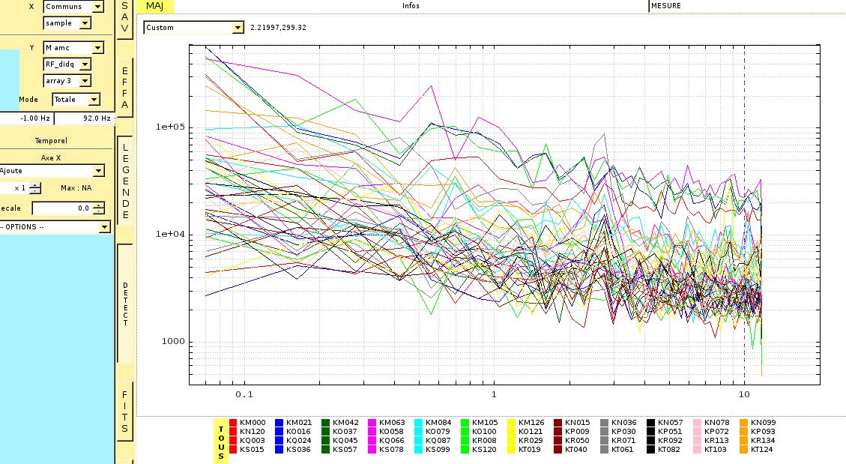The image size is (846, 464).
Task: Open the array 3 dropdown
Action: tap(67, 81)
